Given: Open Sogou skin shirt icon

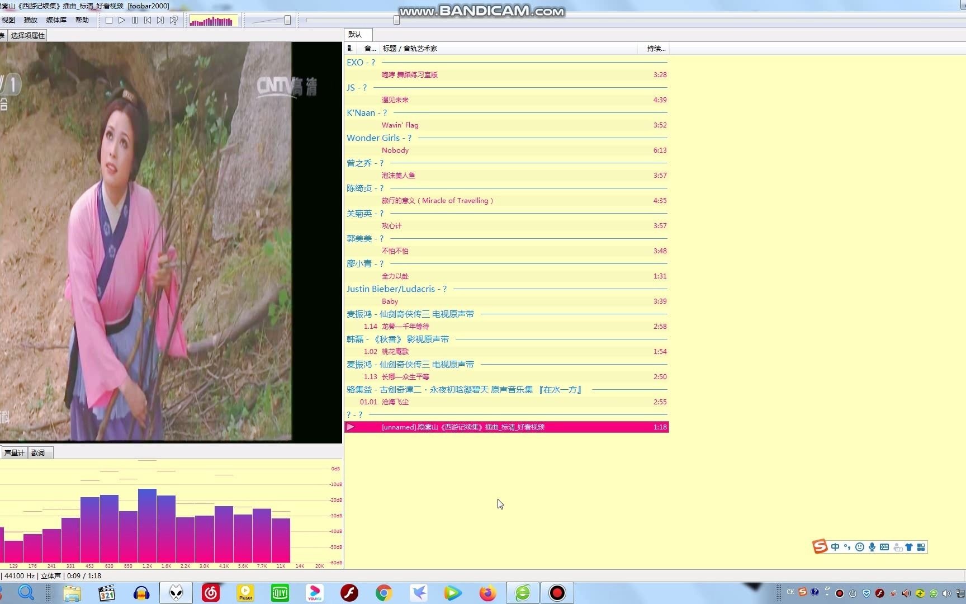Looking at the screenshot, I should coord(910,547).
